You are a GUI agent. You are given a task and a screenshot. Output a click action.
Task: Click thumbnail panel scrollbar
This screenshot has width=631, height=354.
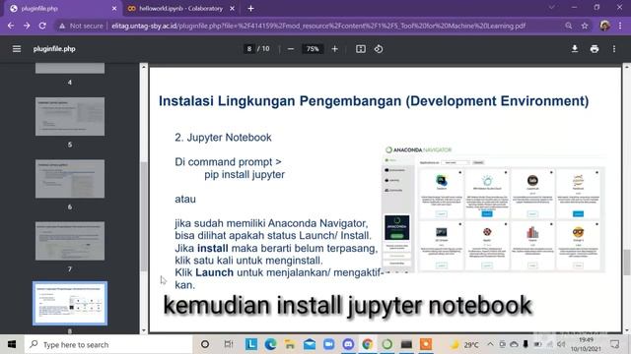(144, 216)
